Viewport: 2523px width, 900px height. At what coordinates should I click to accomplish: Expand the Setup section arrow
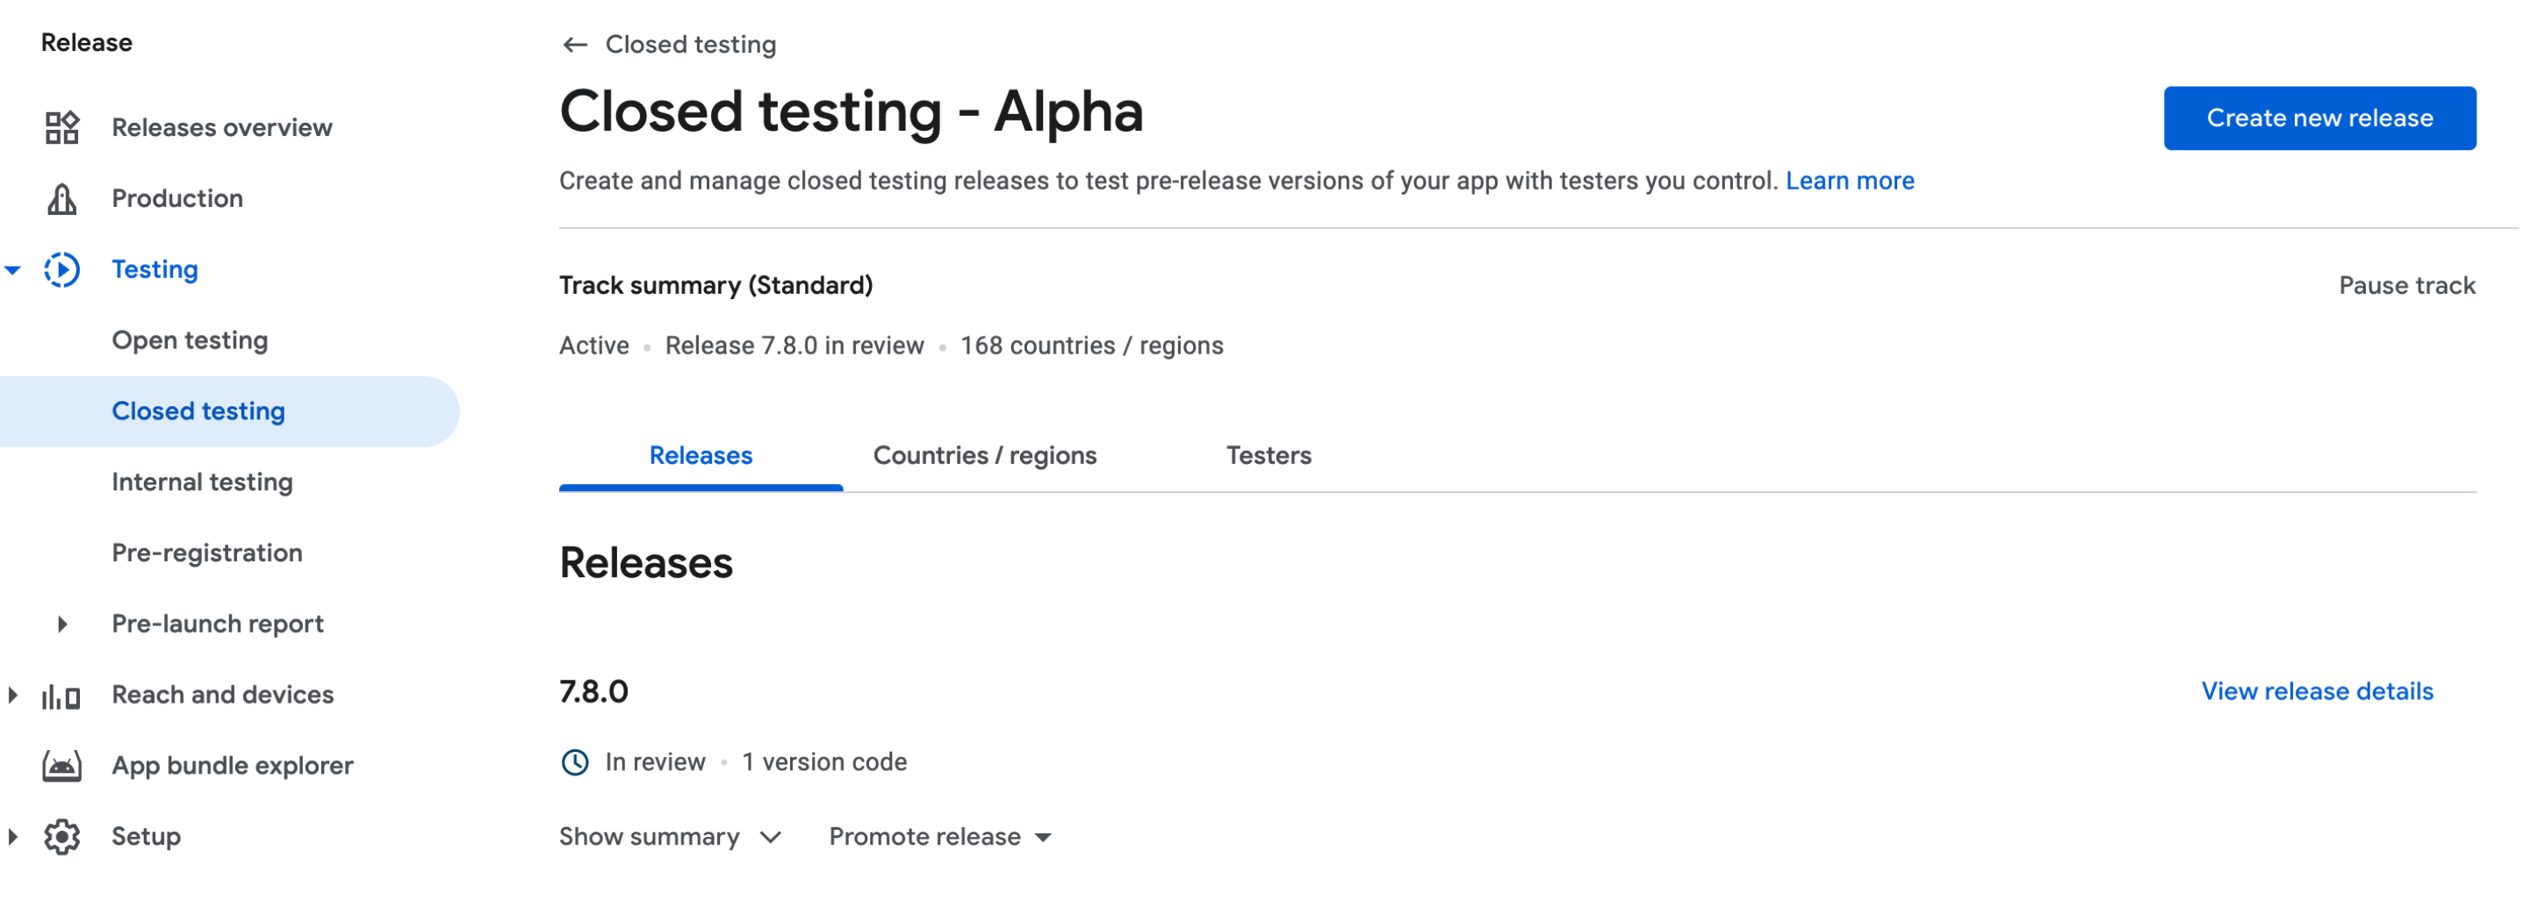coord(13,837)
